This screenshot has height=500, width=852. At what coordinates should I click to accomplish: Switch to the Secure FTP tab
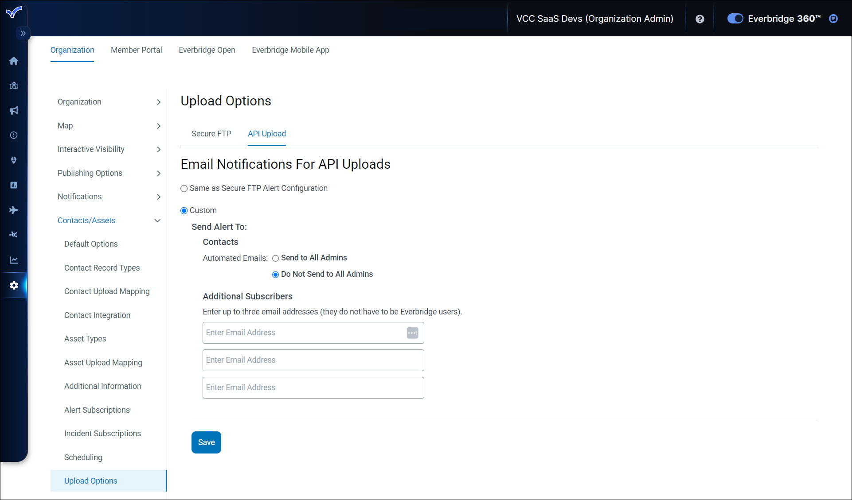tap(211, 134)
